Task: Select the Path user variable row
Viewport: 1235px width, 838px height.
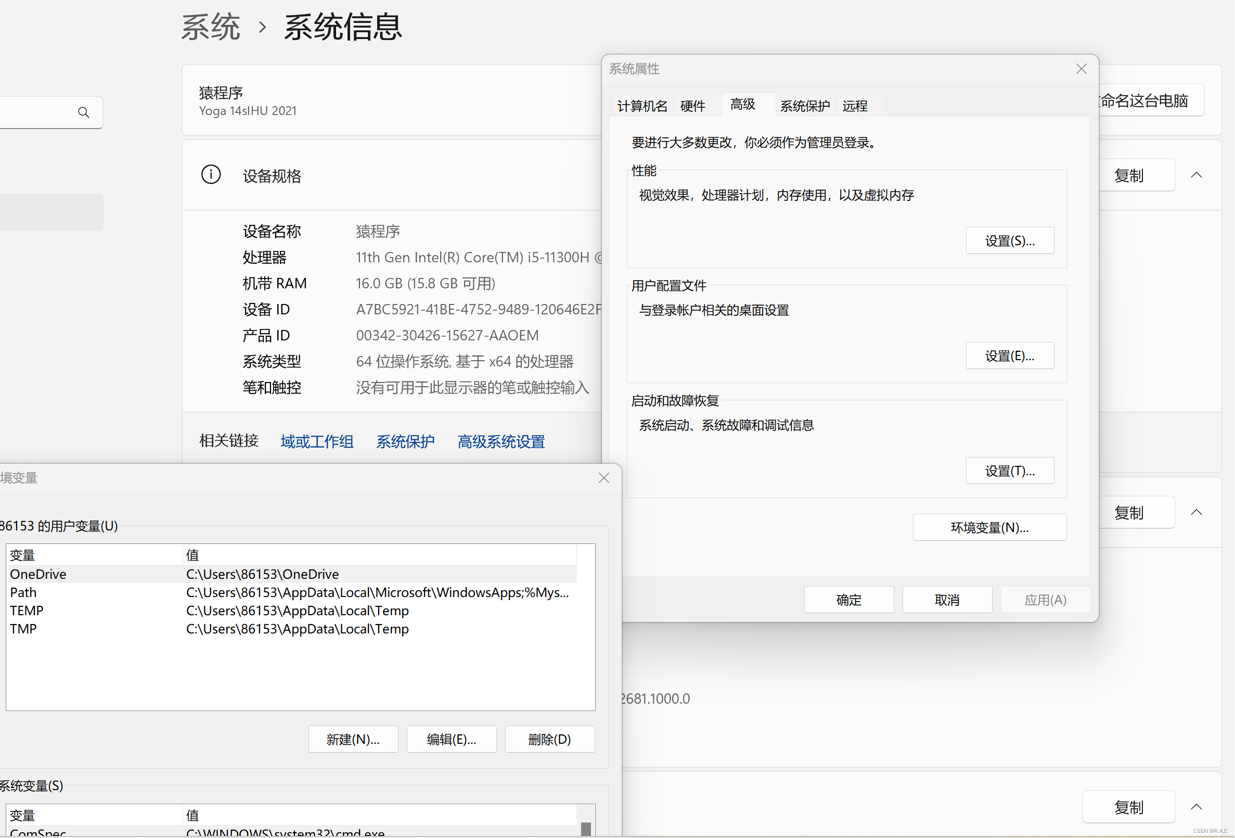Action: [291, 592]
